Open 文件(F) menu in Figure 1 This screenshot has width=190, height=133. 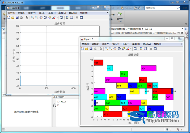click(11, 13)
